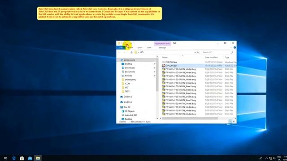Select the 8017-N_Model.dwg file
The height and width of the screenshot is (161, 287).
[x=180, y=110]
